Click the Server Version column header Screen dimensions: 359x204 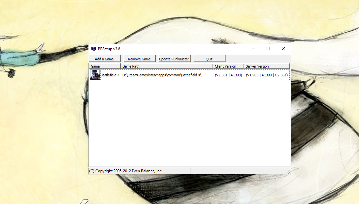[267, 66]
